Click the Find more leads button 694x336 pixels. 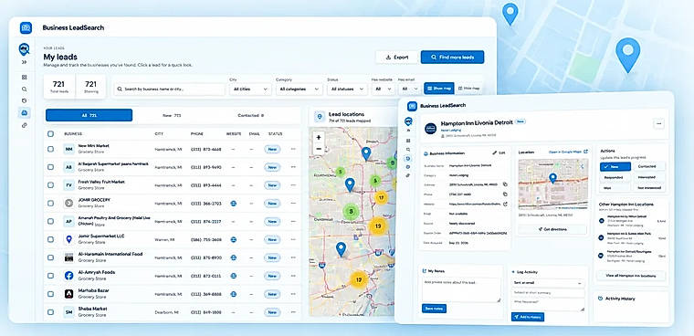(452, 58)
